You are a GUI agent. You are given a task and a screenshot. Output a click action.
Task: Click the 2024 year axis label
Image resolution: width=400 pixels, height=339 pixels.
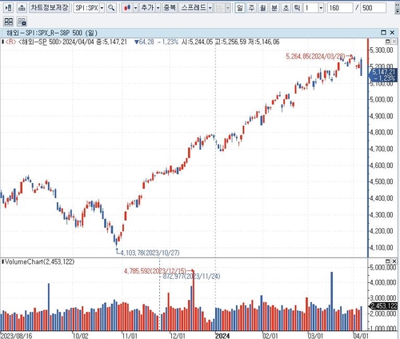[222, 336]
